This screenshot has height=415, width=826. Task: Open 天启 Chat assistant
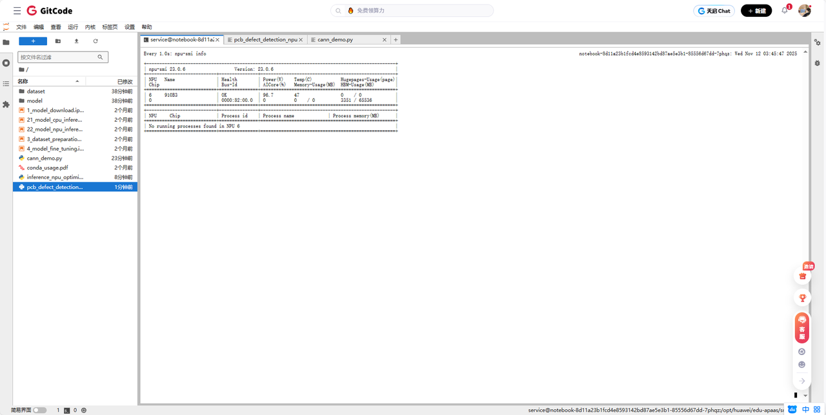[x=714, y=11]
